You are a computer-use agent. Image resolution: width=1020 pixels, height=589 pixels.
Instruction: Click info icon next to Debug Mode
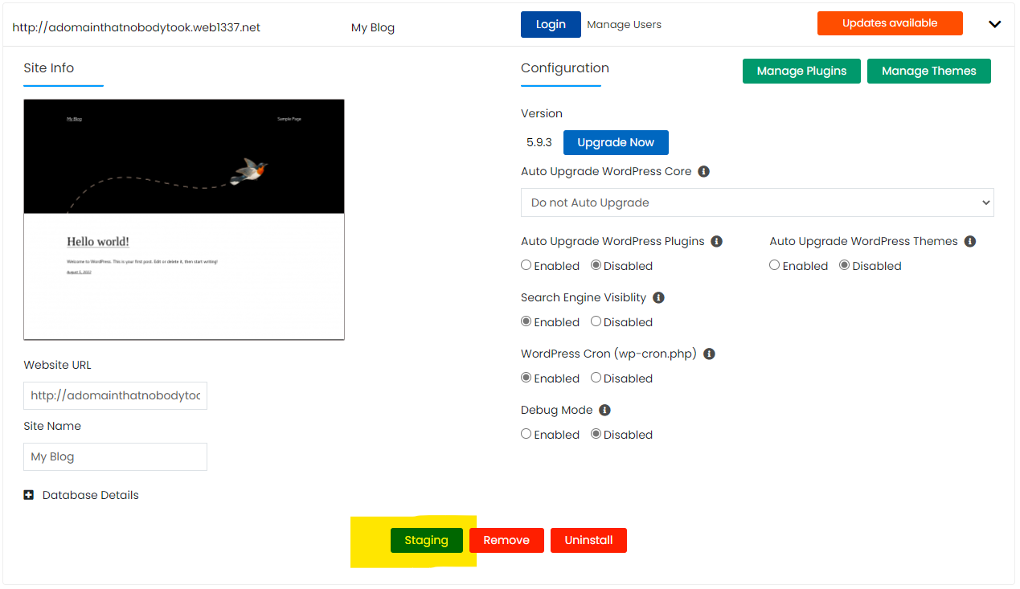(x=604, y=411)
